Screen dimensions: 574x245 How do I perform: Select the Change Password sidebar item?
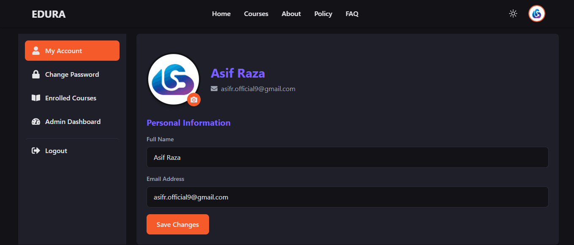point(72,74)
